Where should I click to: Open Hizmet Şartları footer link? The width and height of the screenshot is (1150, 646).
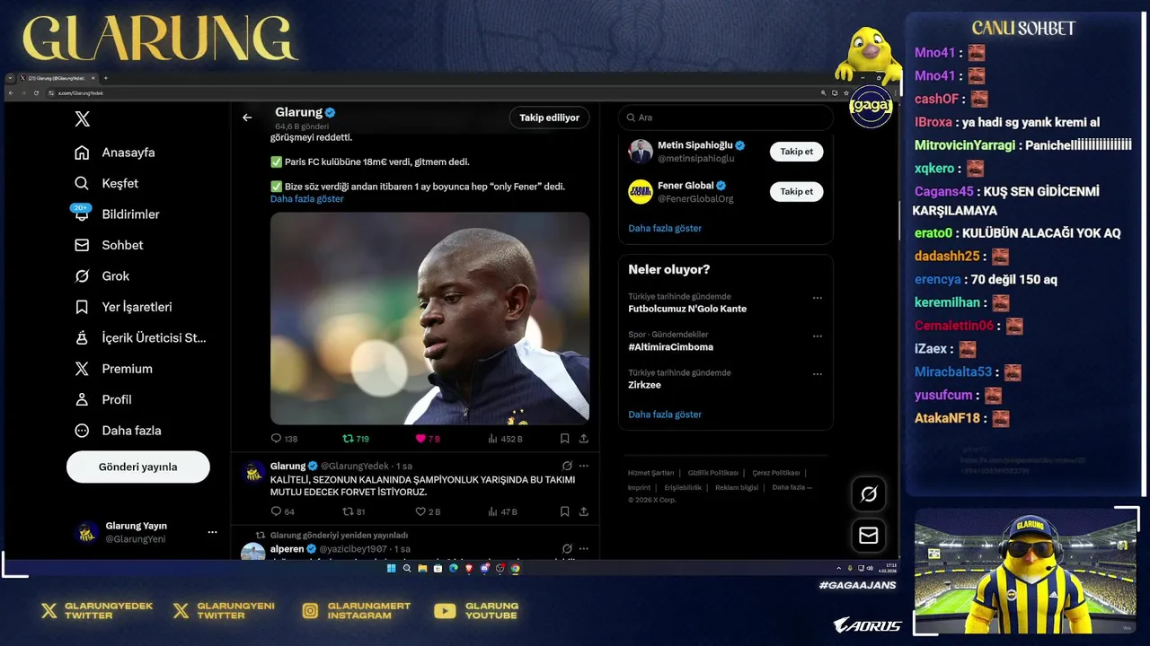tap(650, 473)
